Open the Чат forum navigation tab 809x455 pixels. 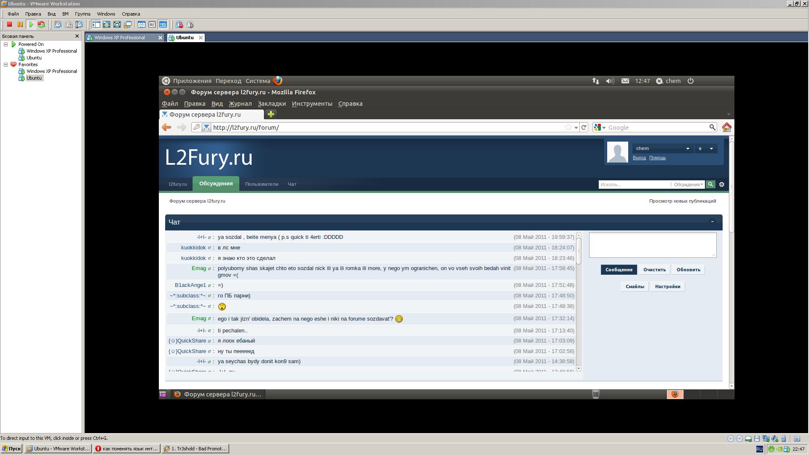click(x=292, y=184)
